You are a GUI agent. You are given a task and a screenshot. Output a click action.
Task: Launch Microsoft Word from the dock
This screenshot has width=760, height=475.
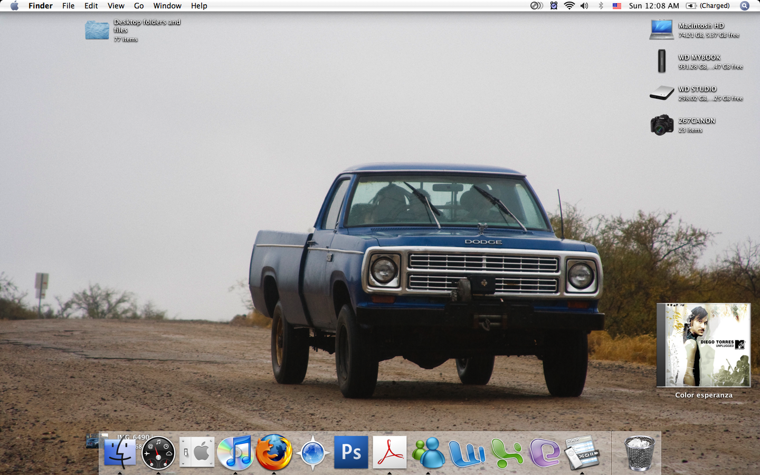(467, 453)
